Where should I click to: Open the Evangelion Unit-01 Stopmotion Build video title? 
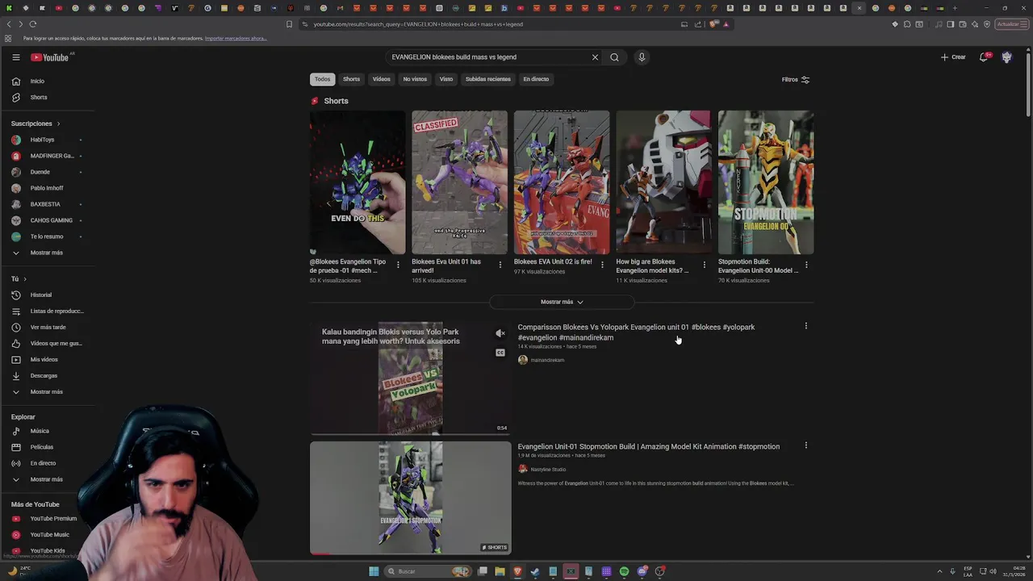649,446
